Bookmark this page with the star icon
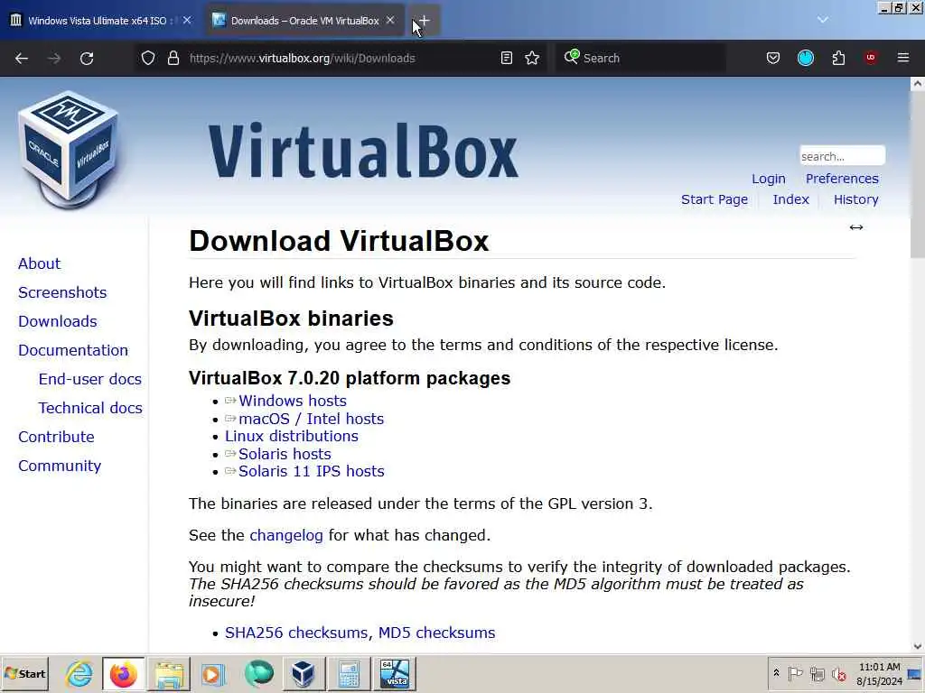Image resolution: width=925 pixels, height=693 pixels. tap(532, 58)
